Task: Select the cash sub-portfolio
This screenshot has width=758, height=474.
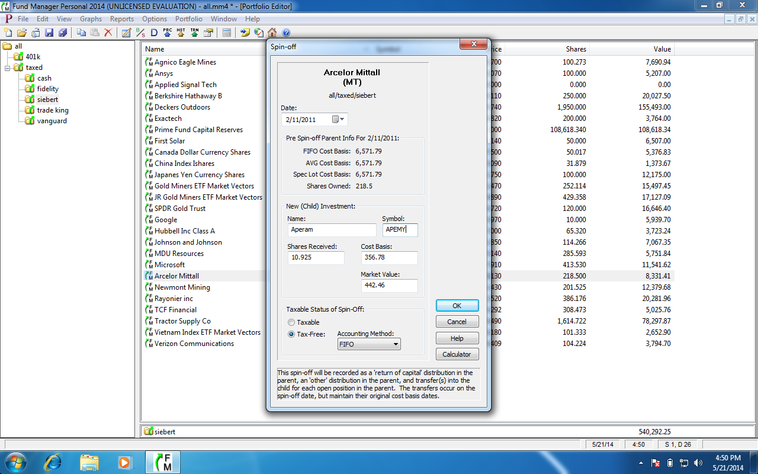Action: [x=44, y=78]
